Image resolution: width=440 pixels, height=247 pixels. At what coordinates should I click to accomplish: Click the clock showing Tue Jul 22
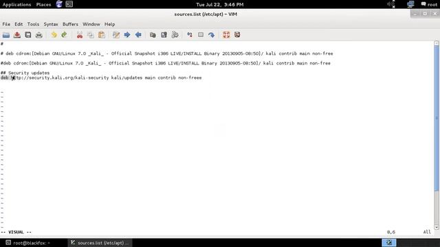point(220,5)
